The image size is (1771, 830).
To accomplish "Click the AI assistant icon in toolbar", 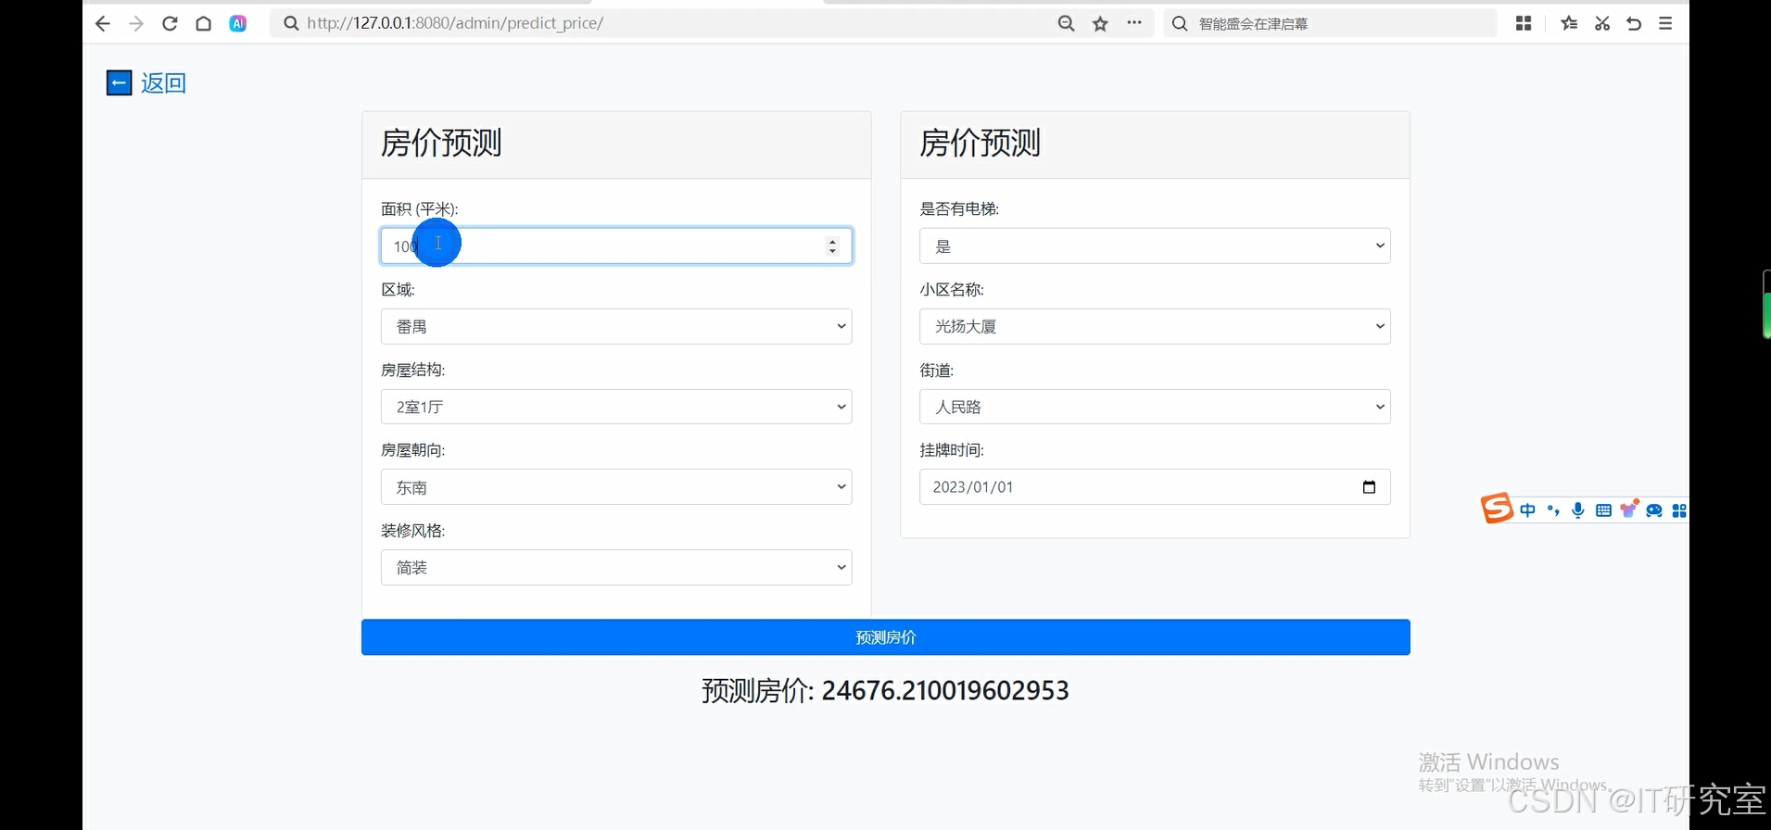I will (238, 24).
